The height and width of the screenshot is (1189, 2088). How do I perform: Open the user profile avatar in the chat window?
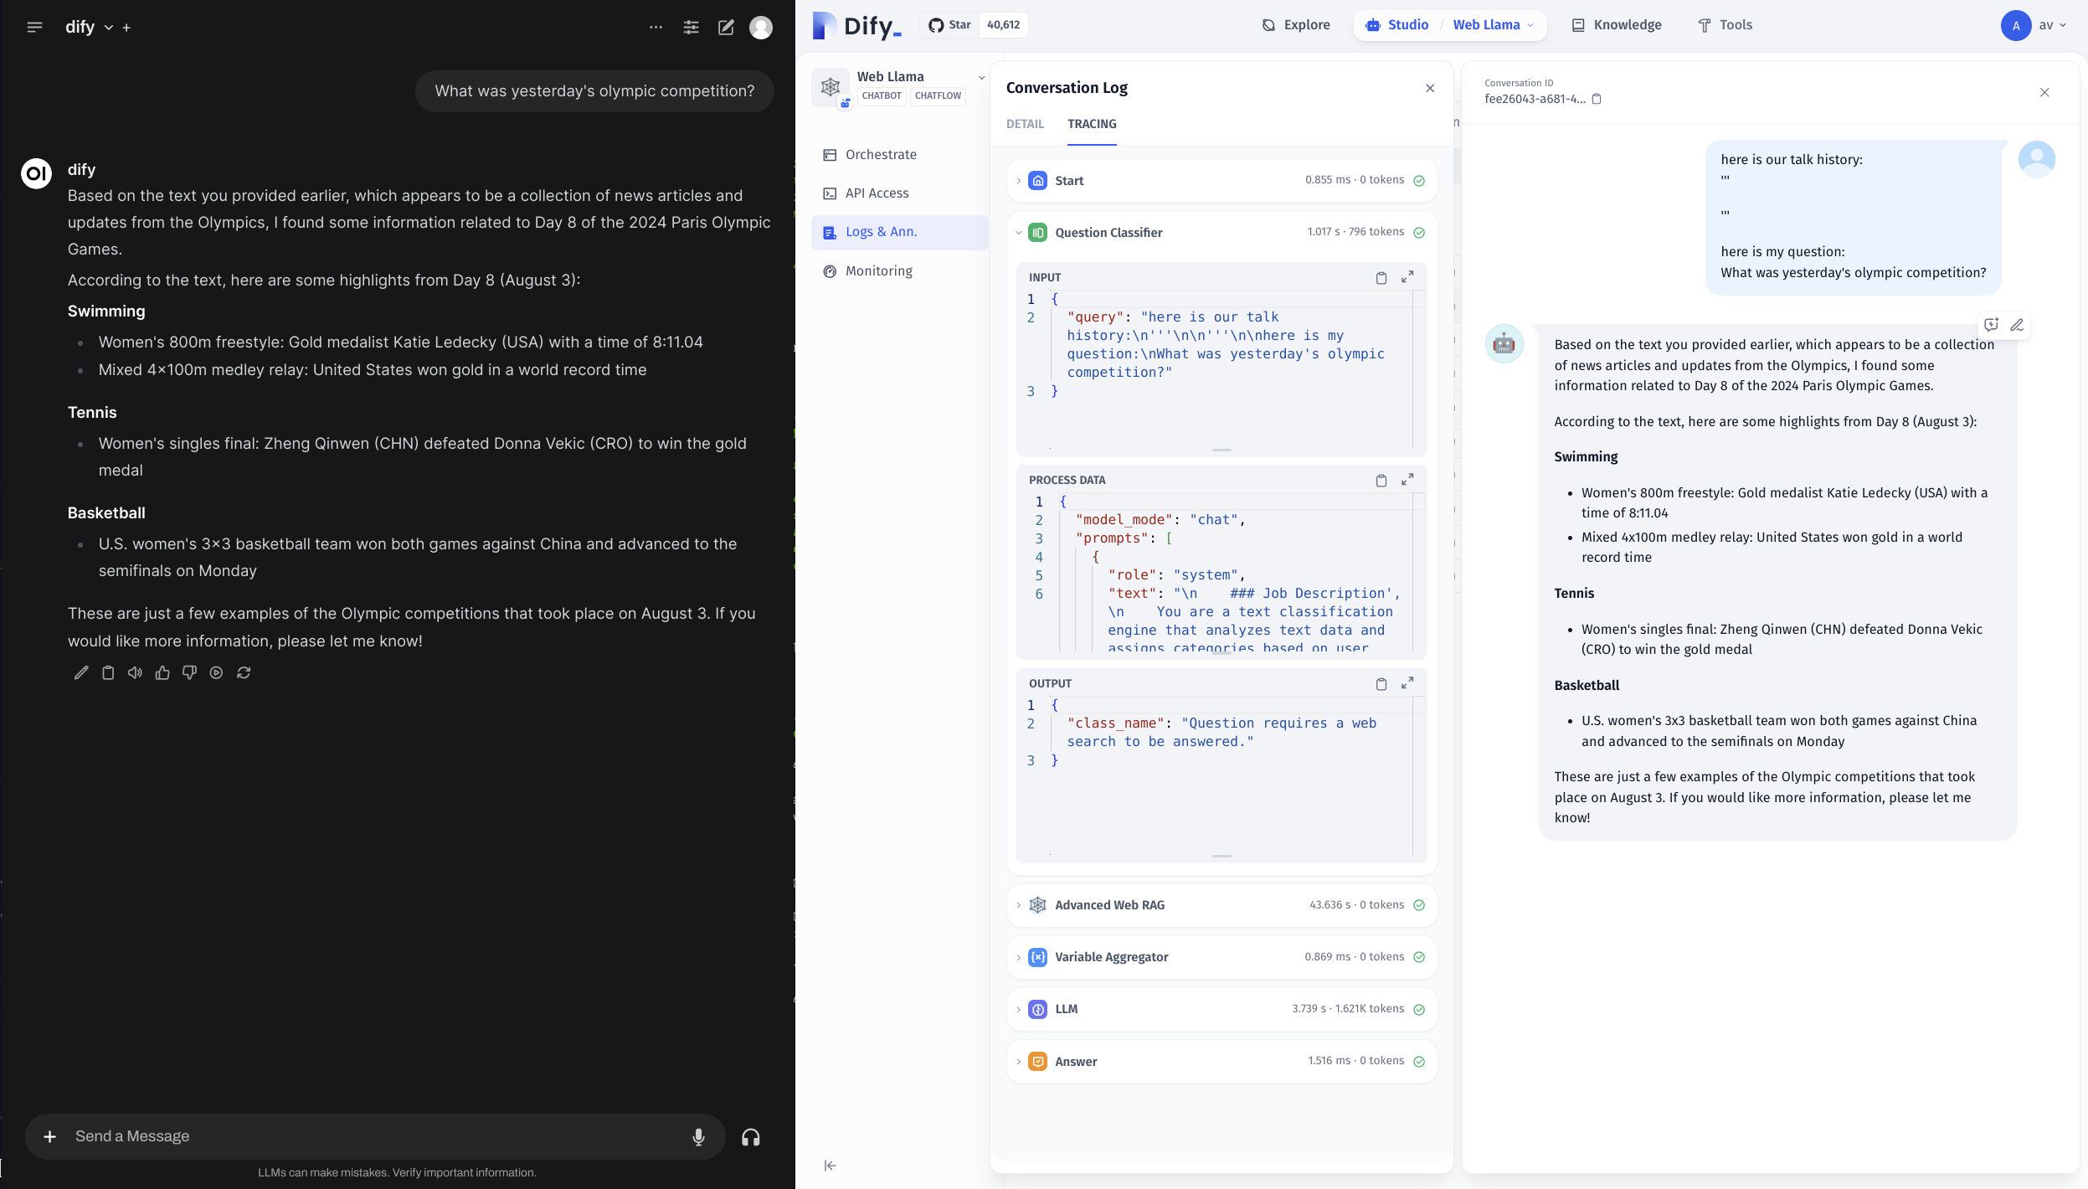coord(760,27)
